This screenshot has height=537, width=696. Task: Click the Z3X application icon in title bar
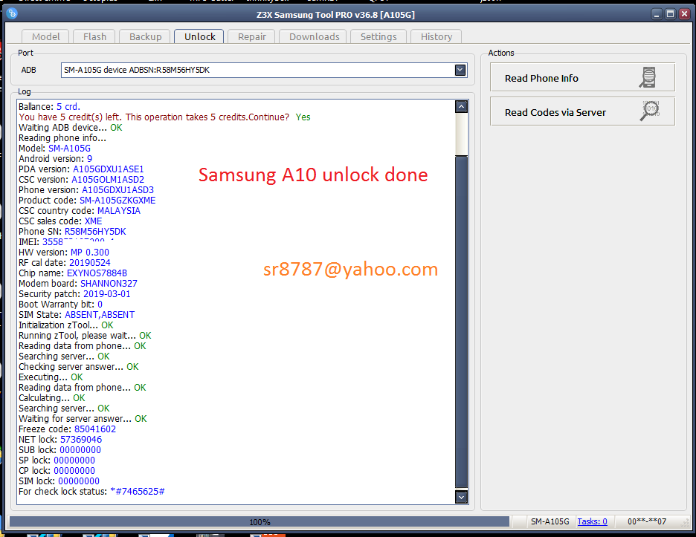pos(13,14)
